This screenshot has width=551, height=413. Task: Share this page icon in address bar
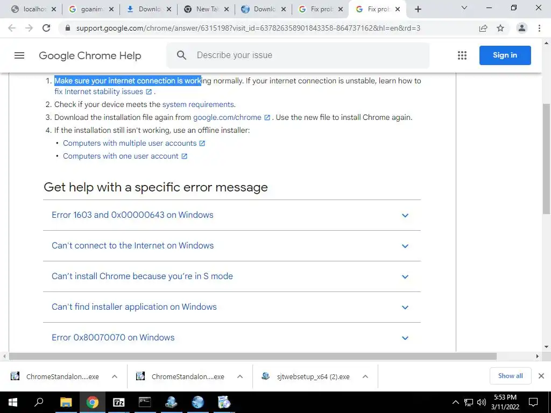pyautogui.click(x=483, y=28)
